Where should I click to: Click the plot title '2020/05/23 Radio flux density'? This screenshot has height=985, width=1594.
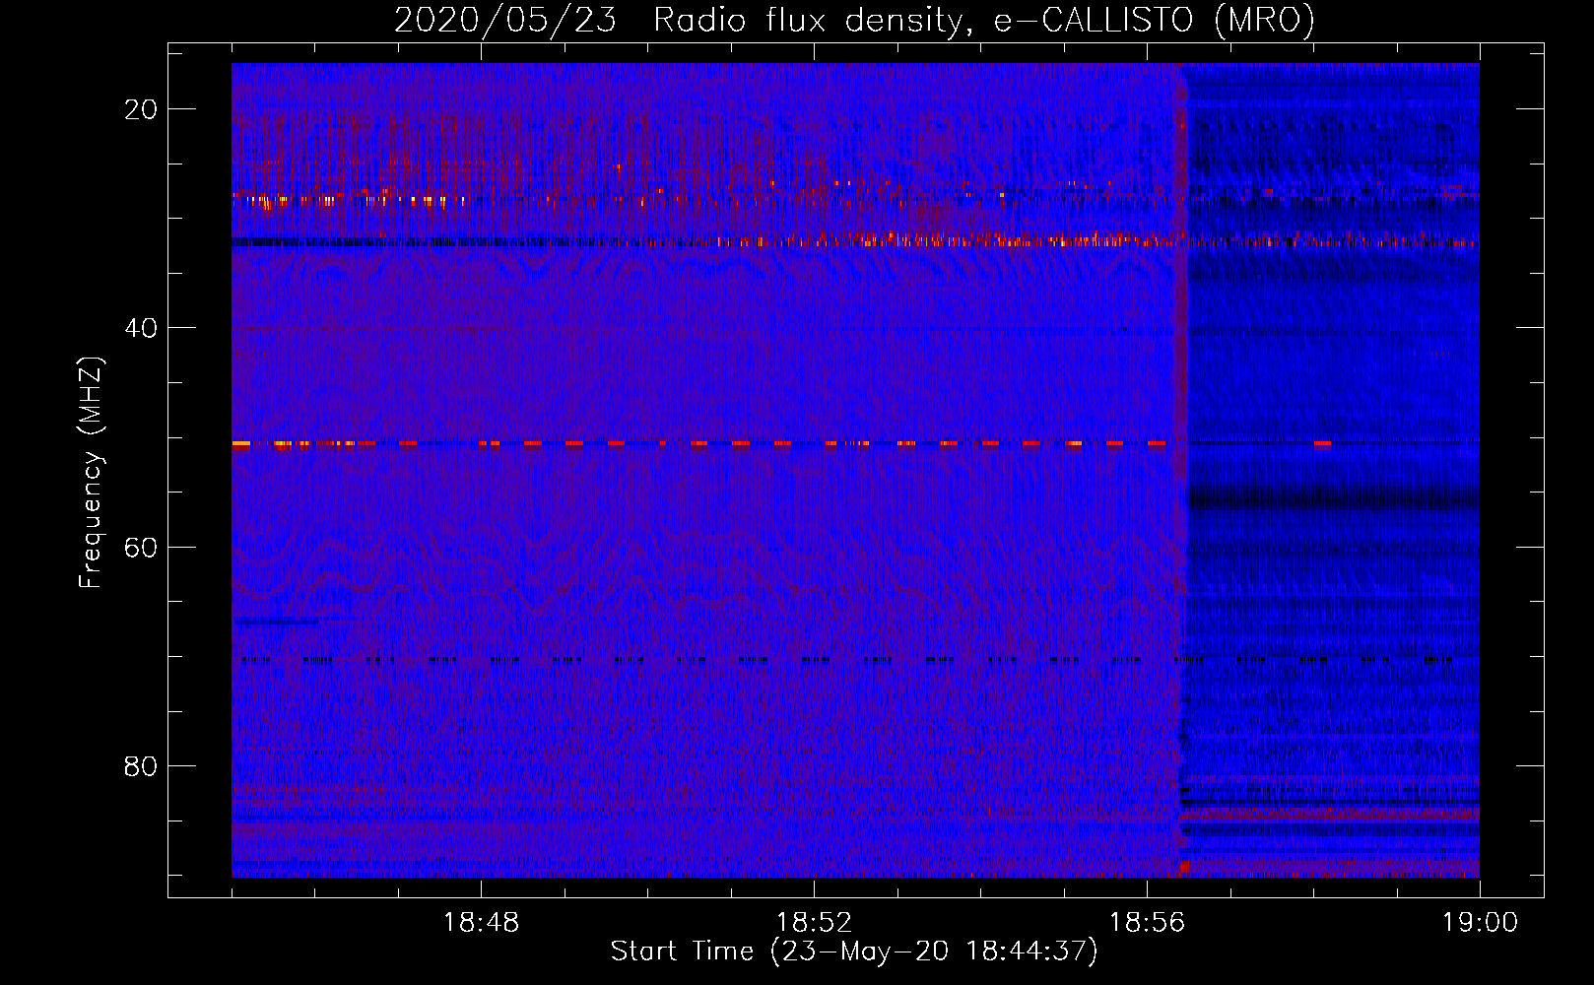tap(854, 21)
